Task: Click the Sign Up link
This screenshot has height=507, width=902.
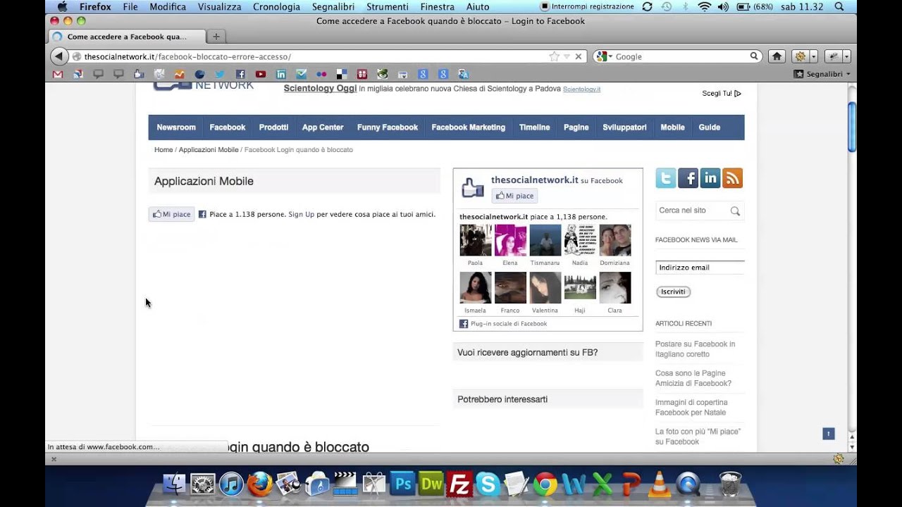Action: coord(301,214)
